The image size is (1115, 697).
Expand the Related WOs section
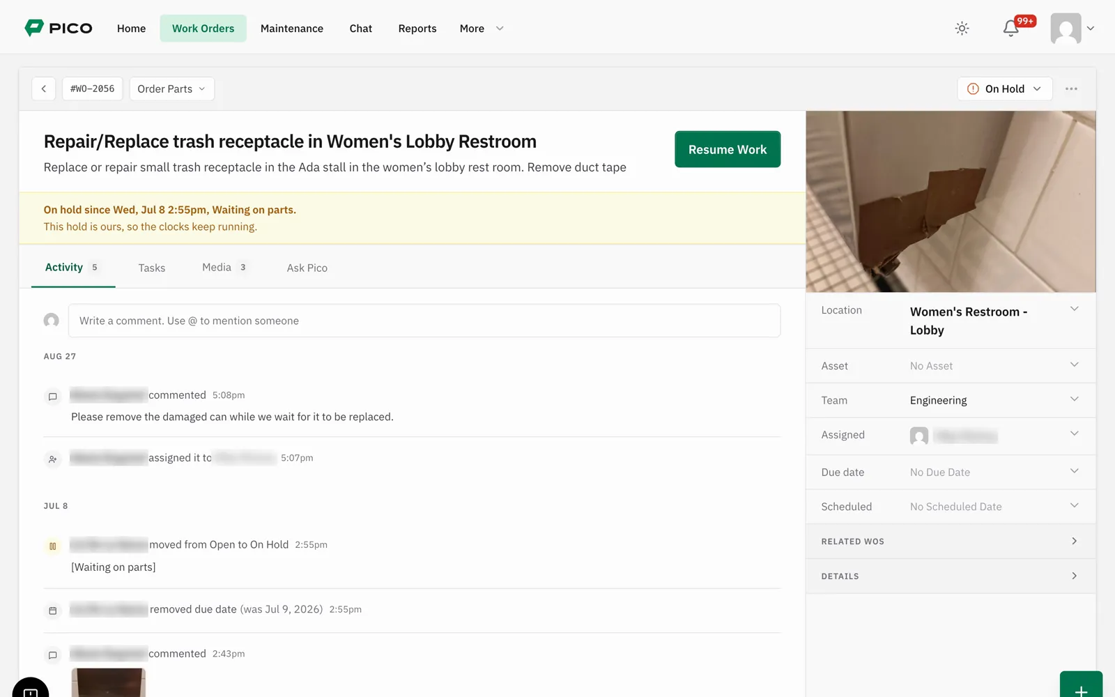(x=951, y=541)
